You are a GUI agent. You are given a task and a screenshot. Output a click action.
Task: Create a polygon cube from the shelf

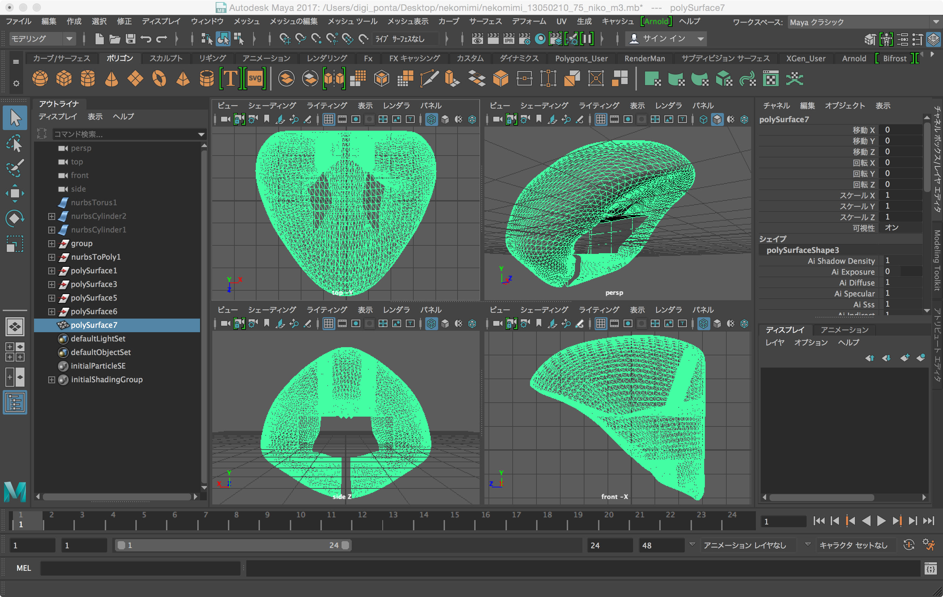[64, 79]
